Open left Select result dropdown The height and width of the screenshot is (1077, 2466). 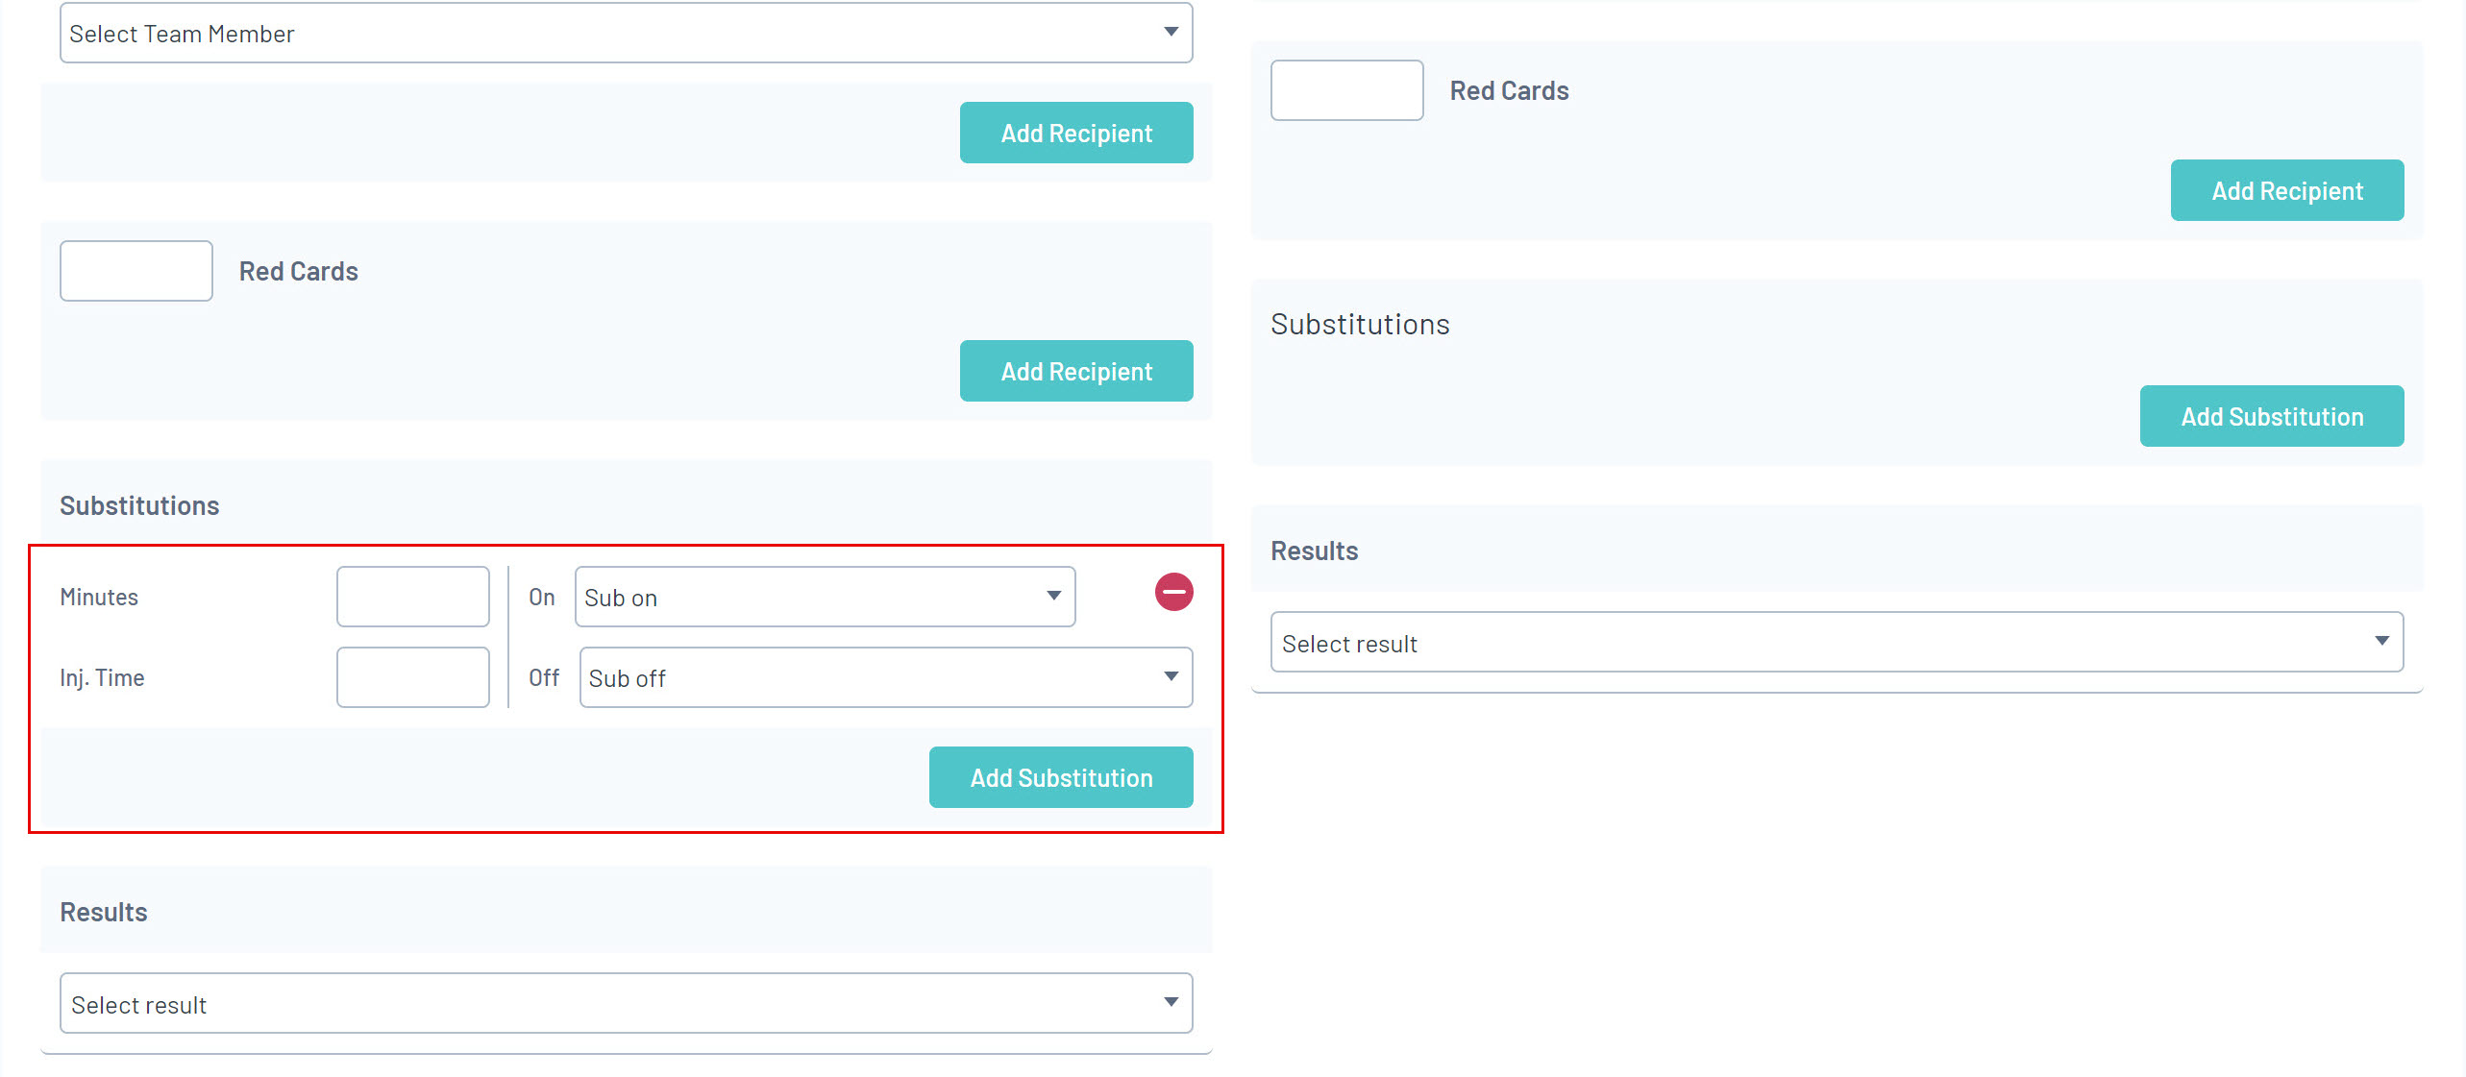pos(625,1004)
